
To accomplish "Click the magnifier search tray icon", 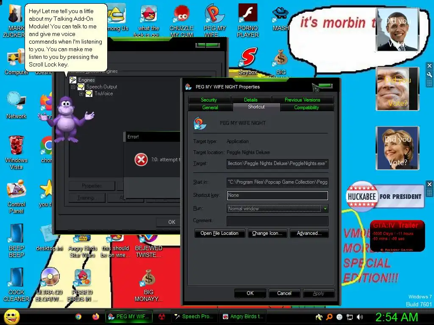I will click(329, 317).
